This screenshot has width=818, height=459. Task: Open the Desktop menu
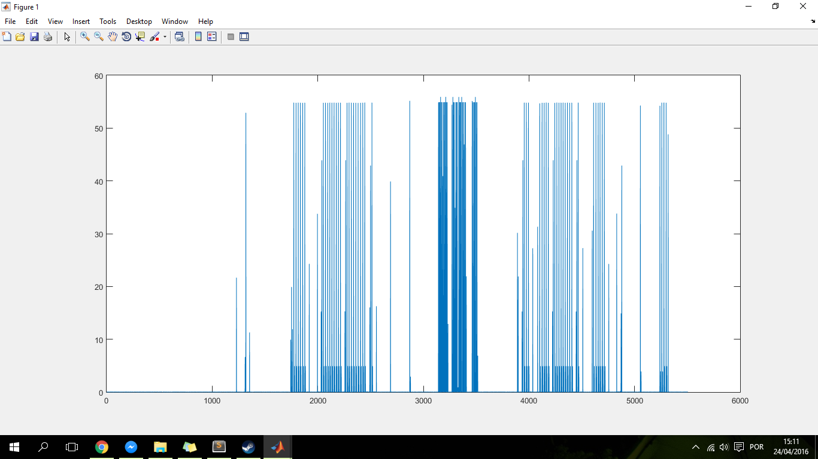(x=139, y=22)
